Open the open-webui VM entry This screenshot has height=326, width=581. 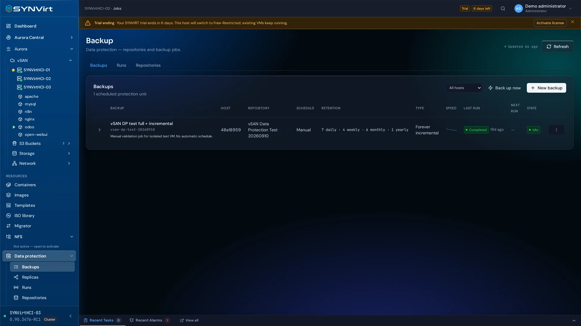pyautogui.click(x=36, y=135)
